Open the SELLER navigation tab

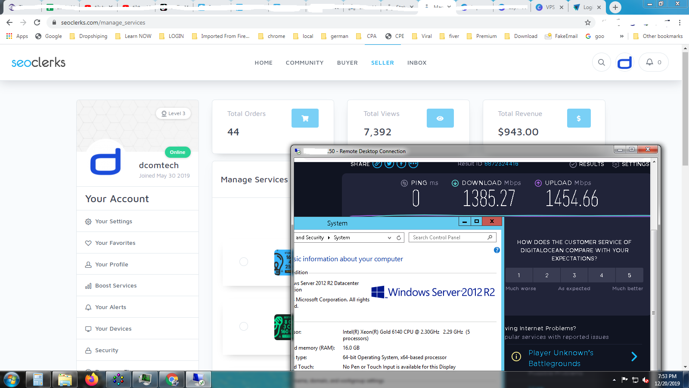[x=382, y=63]
